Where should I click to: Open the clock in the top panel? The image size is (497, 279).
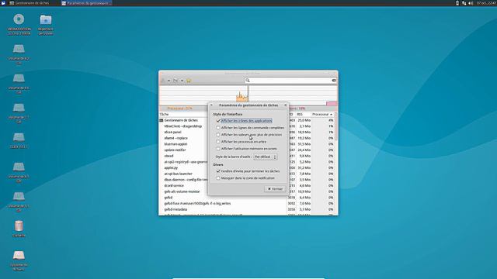(486, 3)
